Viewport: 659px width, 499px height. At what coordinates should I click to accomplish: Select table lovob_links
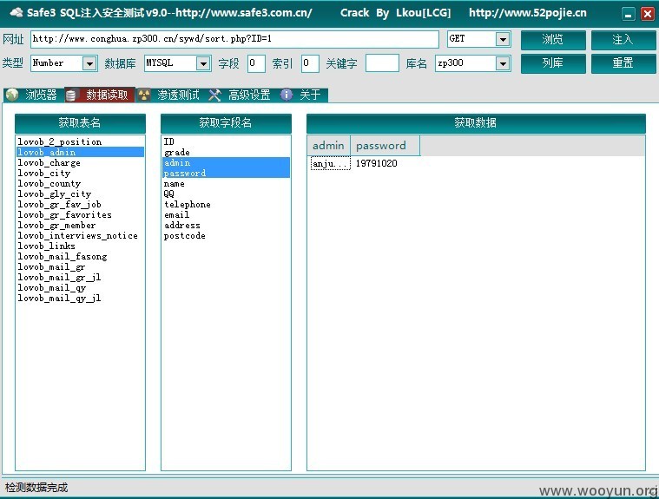point(80,246)
